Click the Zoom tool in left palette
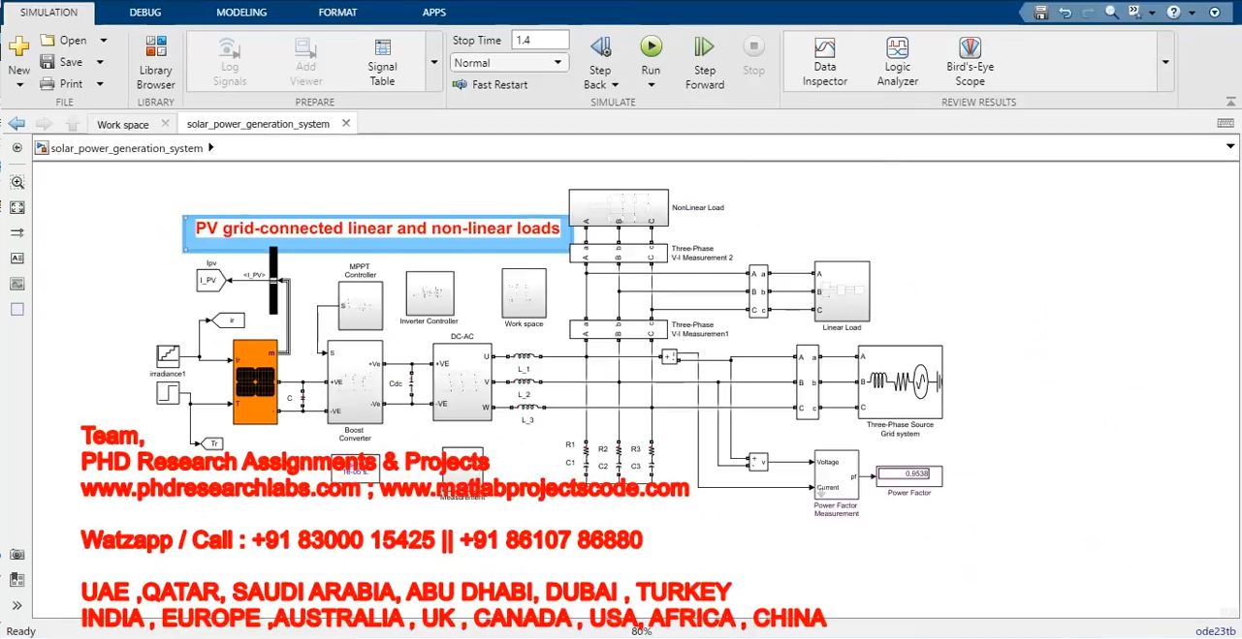Screen dimensions: 1242x639 coord(16,182)
